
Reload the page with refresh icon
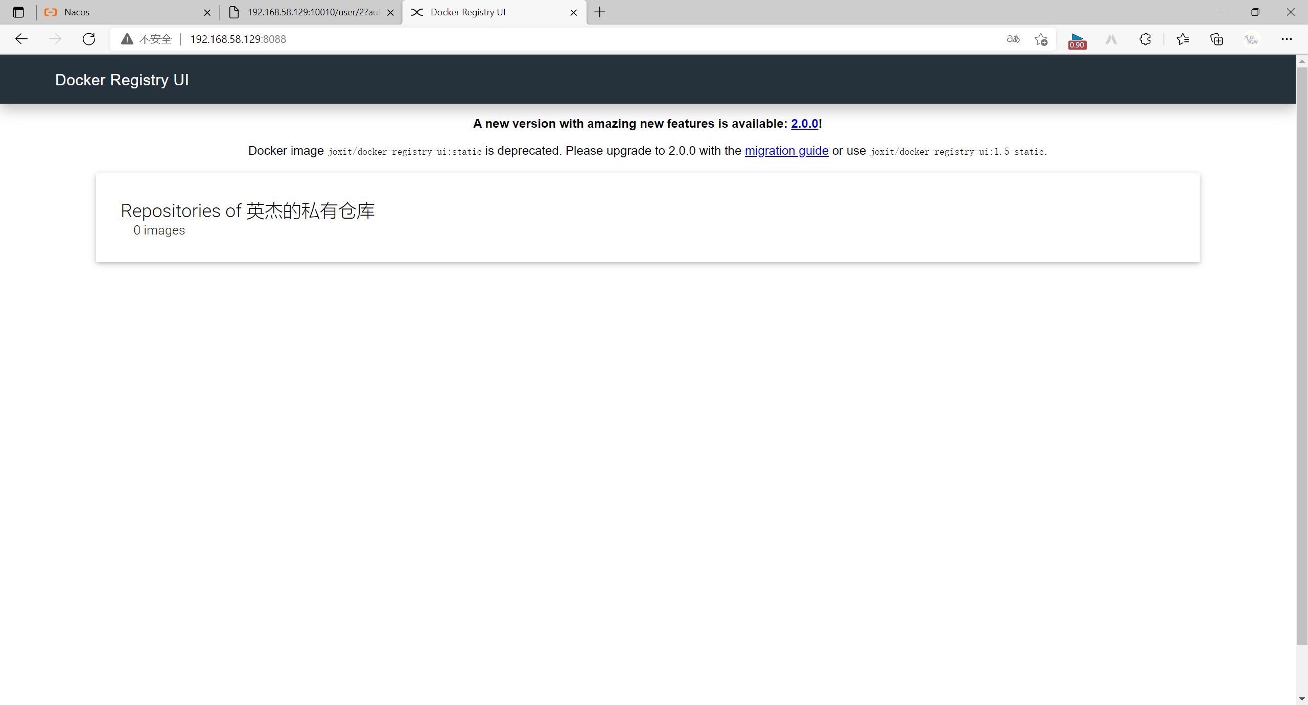click(89, 39)
